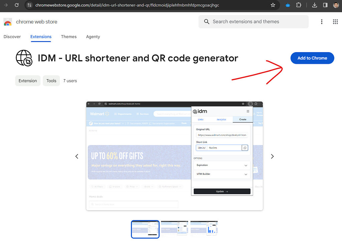This screenshot has width=342, height=249.
Task: Select the Agenty tab
Action: coord(93,37)
